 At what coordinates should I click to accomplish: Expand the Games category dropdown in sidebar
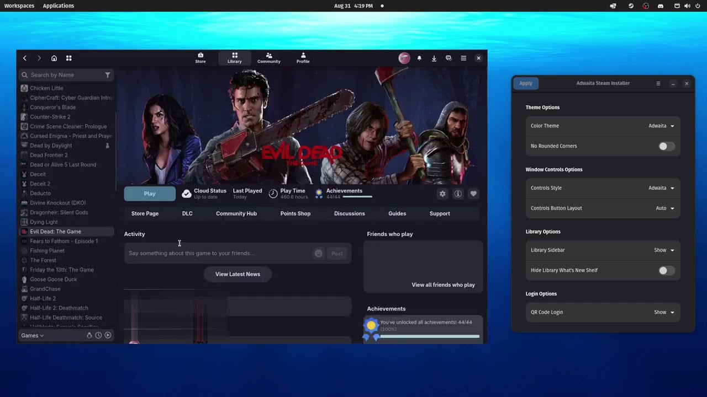coord(33,335)
